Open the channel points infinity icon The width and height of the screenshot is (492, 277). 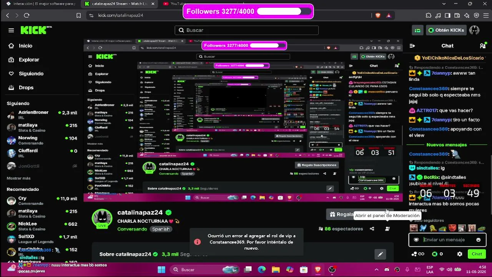coord(418,254)
